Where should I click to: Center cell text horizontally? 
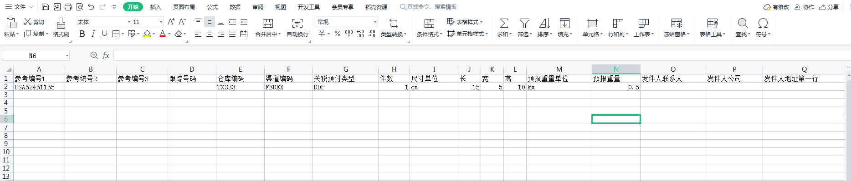210,34
